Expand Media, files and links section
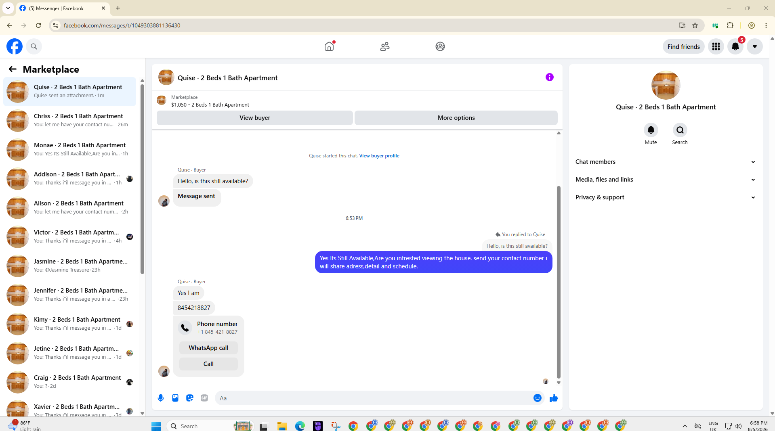The image size is (775, 431). [x=666, y=180]
